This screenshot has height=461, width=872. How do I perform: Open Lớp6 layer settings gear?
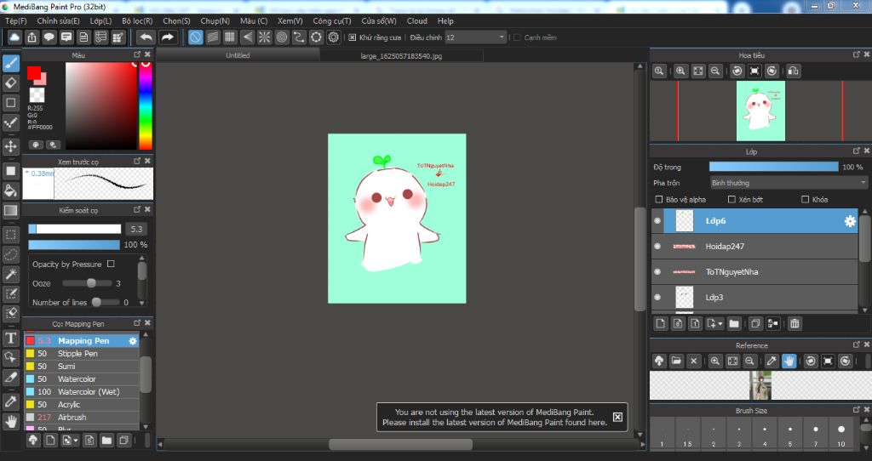click(x=850, y=221)
